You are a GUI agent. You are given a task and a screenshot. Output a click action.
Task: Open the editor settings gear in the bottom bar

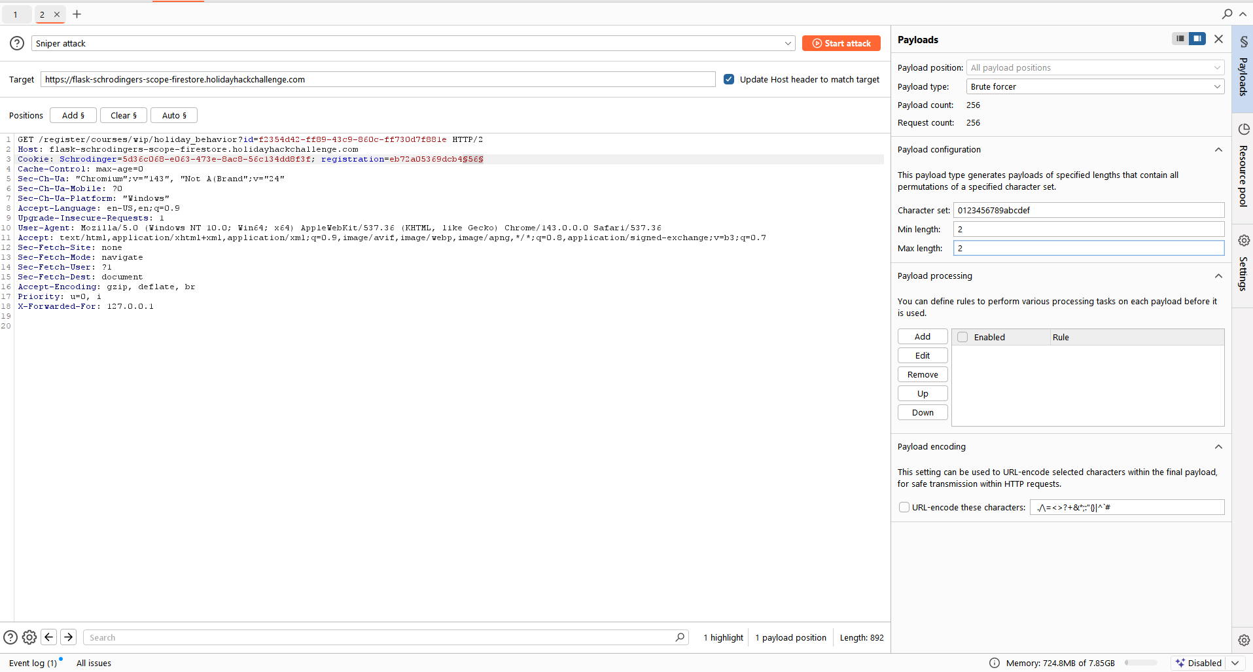(x=29, y=637)
